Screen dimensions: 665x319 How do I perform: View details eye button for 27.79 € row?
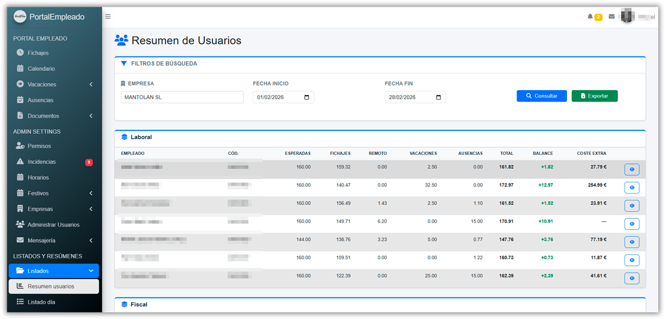[632, 170]
